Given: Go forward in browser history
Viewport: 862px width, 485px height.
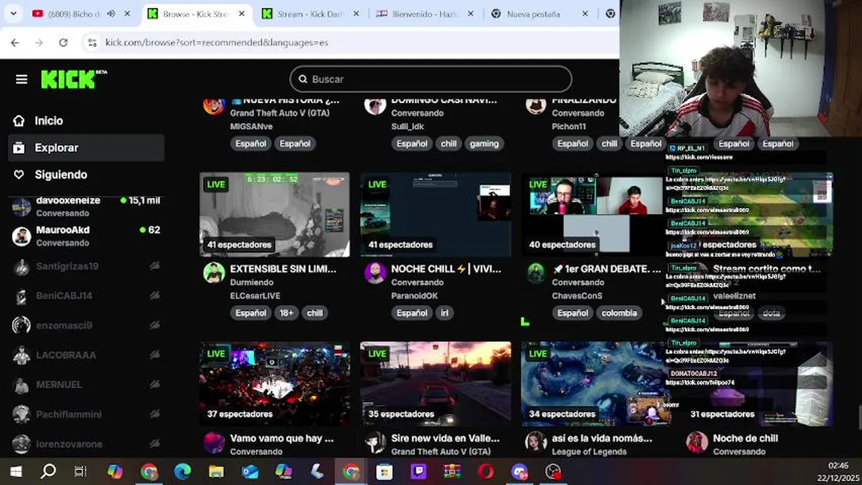Looking at the screenshot, I should (x=39, y=42).
